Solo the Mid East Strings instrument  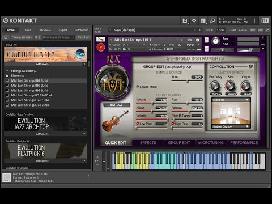206,40
